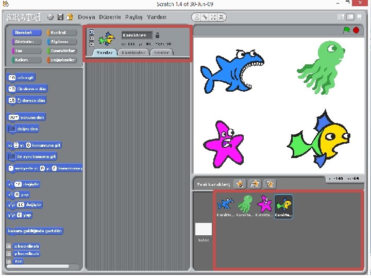The height and width of the screenshot is (278, 371).
Task: Click steps value in adım git block
Action: coord(12,78)
